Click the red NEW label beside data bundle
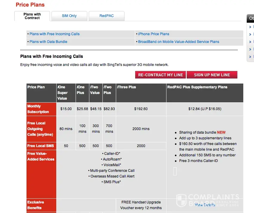The height and width of the screenshot is (213, 254). [221, 132]
